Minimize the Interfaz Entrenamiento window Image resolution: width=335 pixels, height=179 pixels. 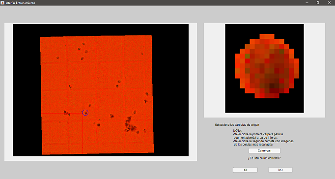[307, 3]
